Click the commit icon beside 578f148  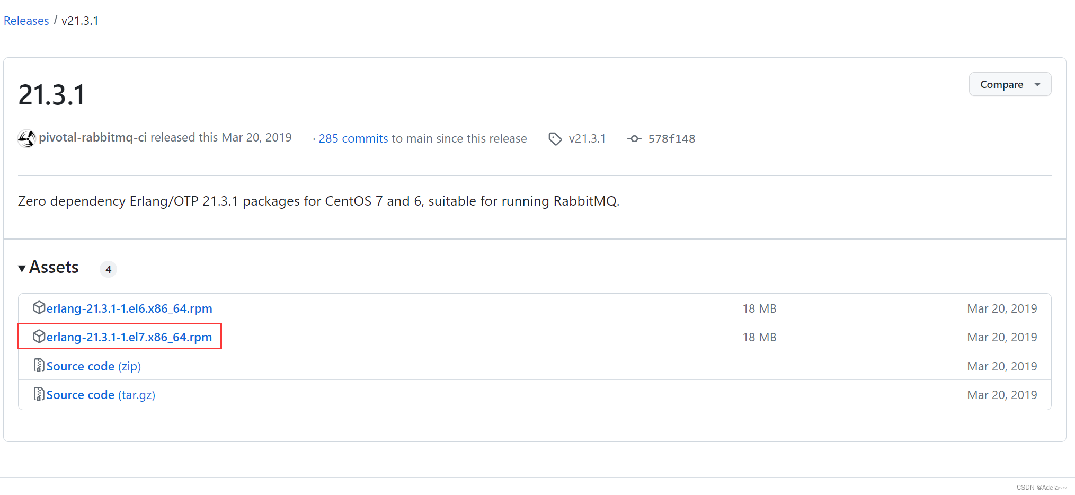click(634, 139)
